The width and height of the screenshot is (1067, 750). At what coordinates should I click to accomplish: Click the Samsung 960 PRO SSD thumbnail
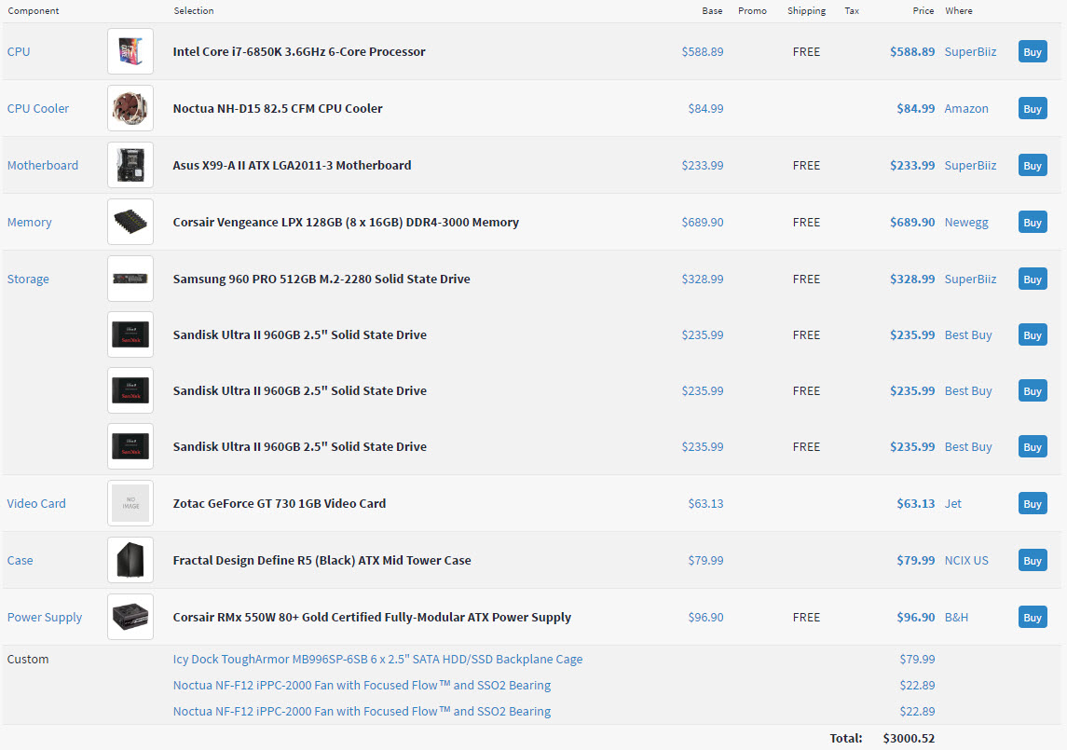pos(130,280)
